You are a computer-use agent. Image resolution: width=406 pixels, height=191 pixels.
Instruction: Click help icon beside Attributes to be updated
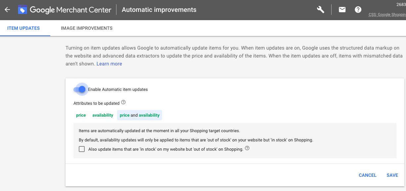point(123,102)
